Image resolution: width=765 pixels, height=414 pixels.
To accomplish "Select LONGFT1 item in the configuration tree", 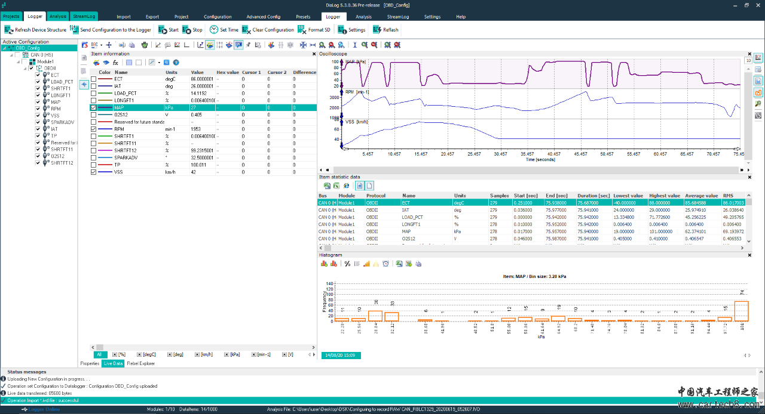I will [60, 95].
